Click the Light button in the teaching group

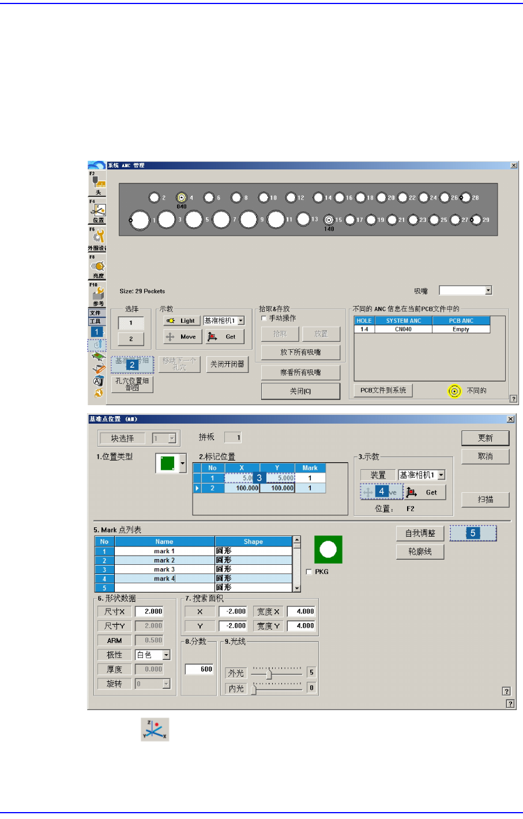coord(182,320)
